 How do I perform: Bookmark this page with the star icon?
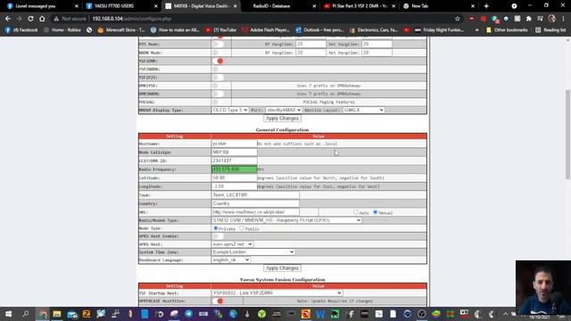pos(458,19)
